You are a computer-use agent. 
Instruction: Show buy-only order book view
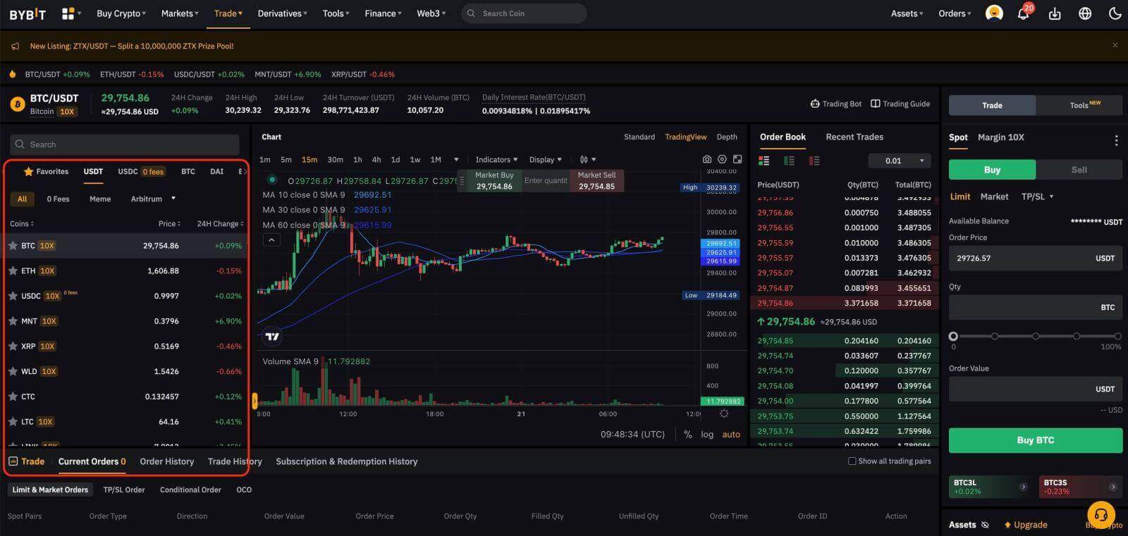(789, 161)
